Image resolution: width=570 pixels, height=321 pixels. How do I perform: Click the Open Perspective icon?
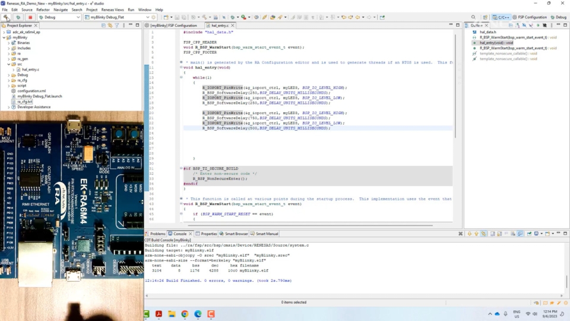point(485,17)
